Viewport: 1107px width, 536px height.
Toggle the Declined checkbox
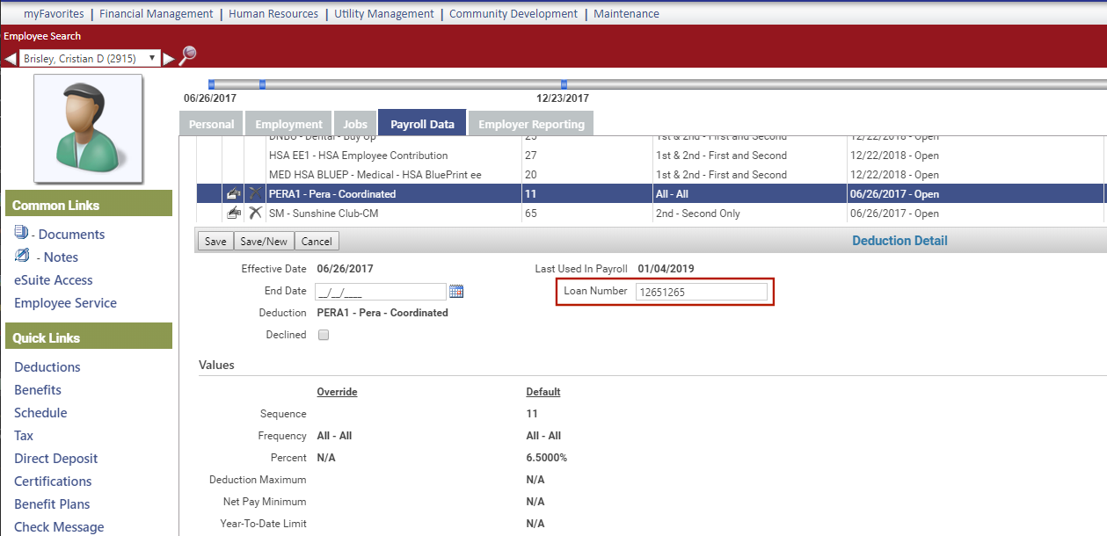(x=324, y=335)
